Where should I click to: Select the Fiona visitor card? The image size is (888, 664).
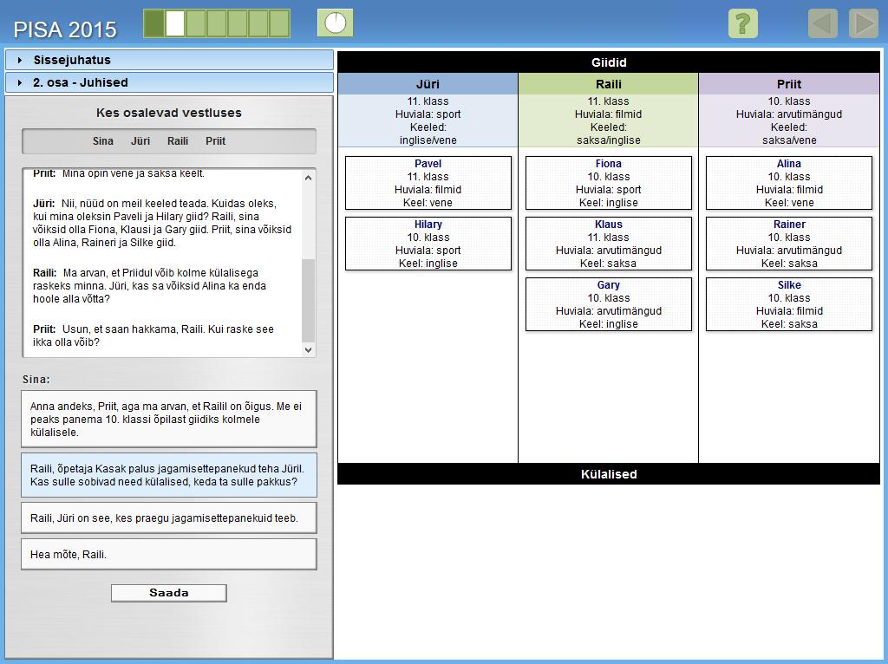pos(609,183)
